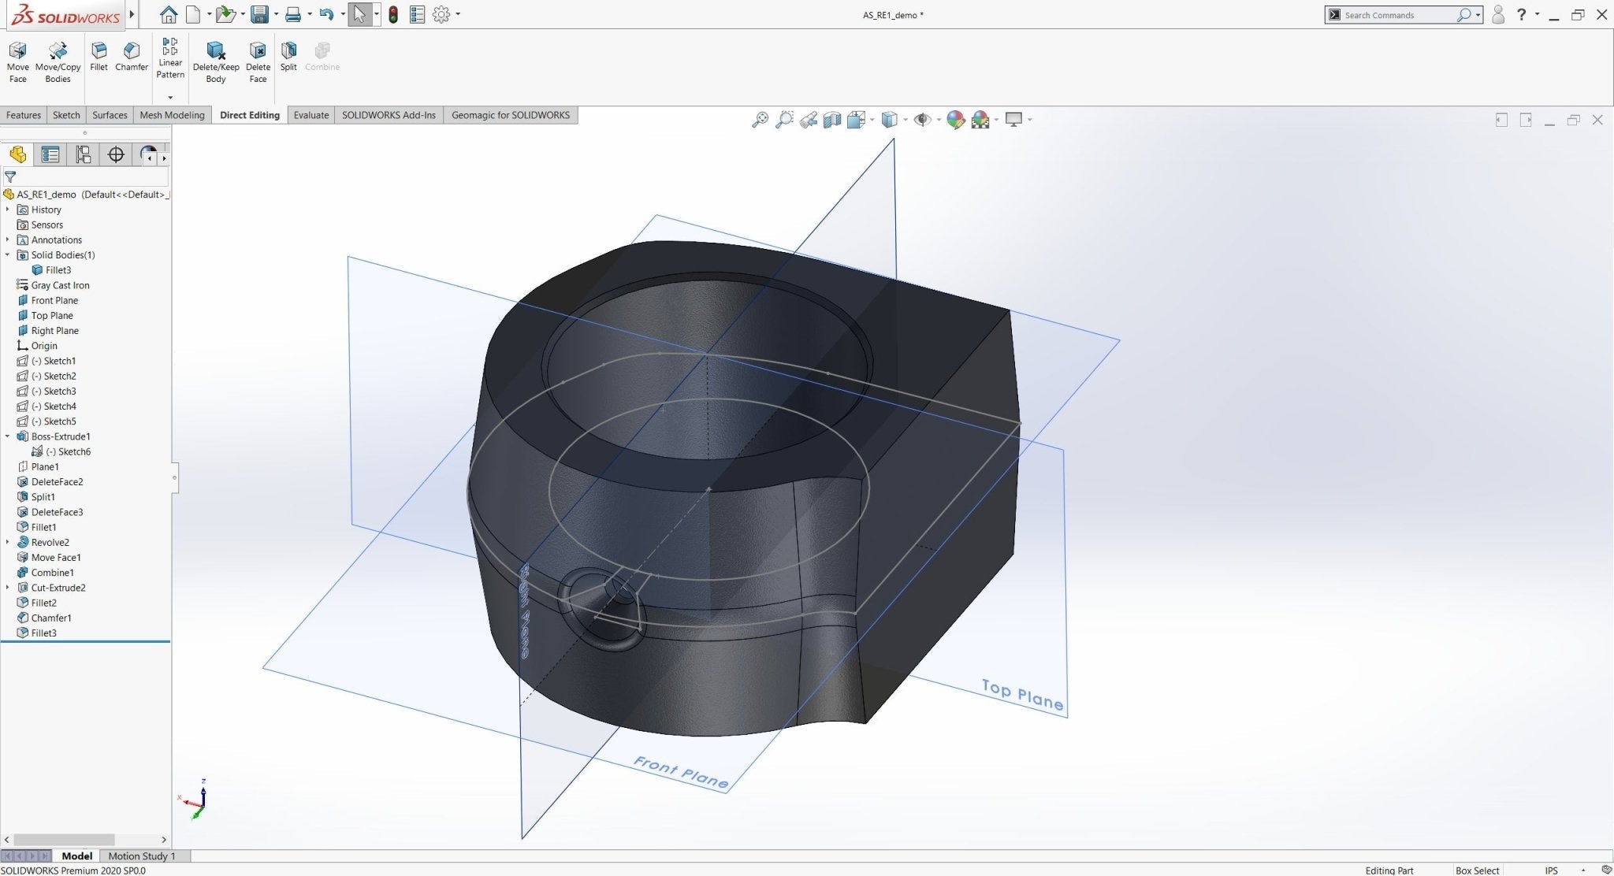This screenshot has width=1614, height=876.
Task: Click the Zoom to Fit icon
Action: point(760,120)
